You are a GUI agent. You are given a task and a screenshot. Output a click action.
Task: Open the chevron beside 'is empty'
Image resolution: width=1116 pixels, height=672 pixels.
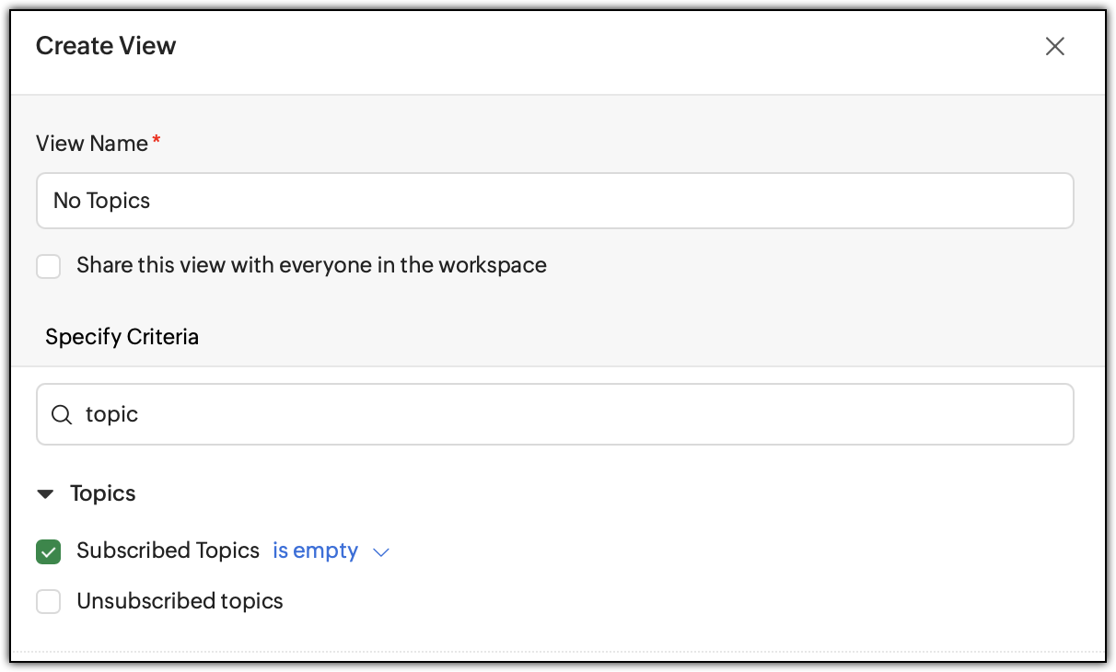pos(380,552)
